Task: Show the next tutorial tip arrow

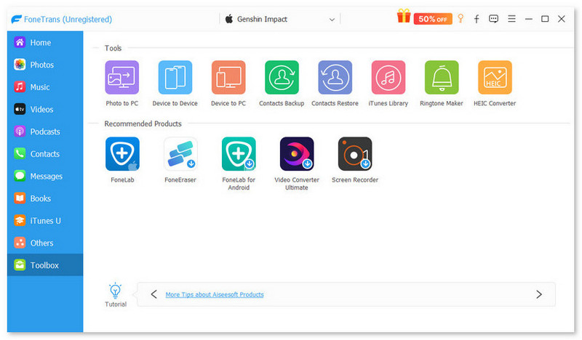Action: coord(539,294)
